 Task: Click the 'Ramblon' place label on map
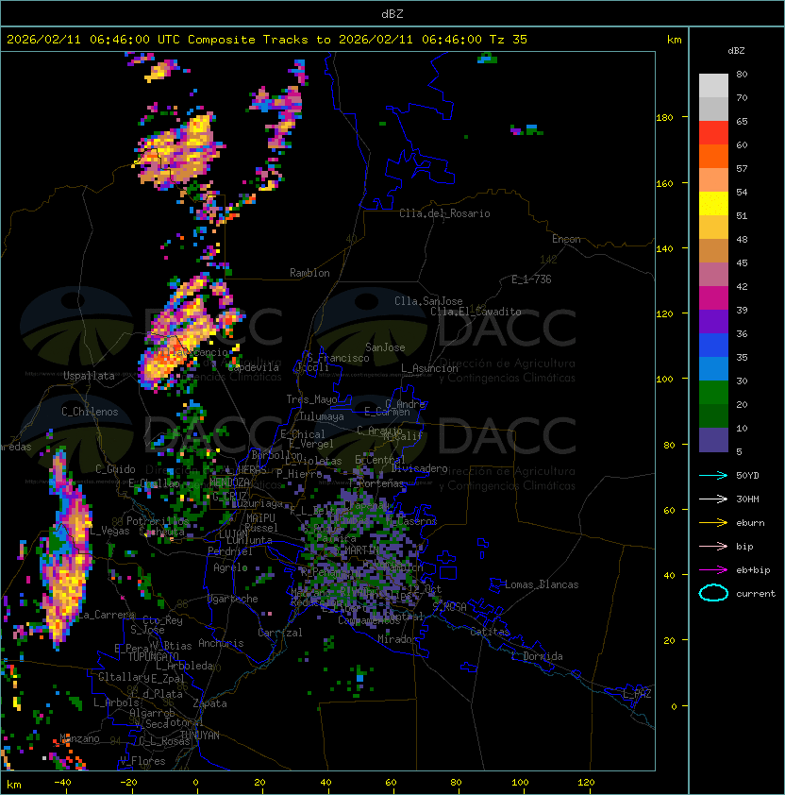point(309,273)
